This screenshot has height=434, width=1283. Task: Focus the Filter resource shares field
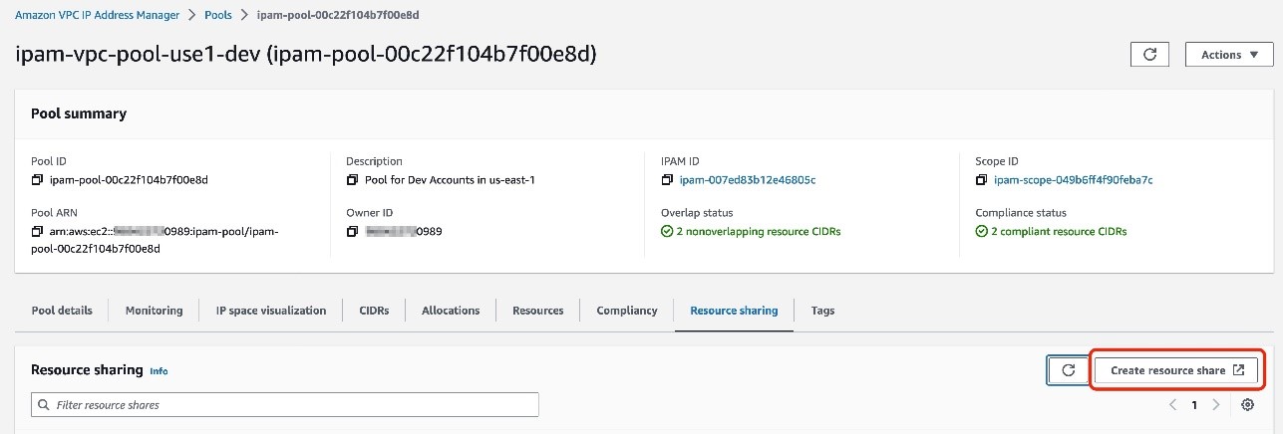(x=285, y=405)
